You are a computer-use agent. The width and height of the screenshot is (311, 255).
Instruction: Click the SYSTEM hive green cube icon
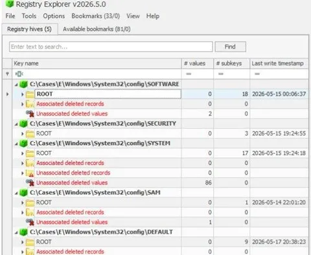pyautogui.click(x=23, y=143)
